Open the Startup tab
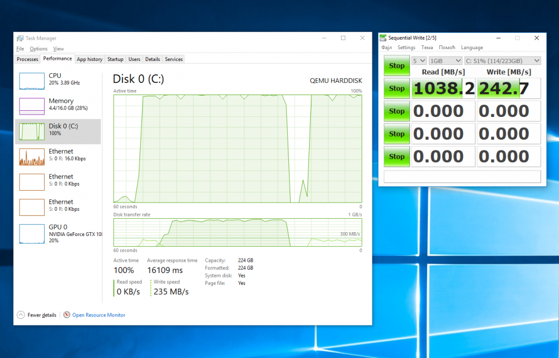Viewport: 559px width, 358px height. 115,59
